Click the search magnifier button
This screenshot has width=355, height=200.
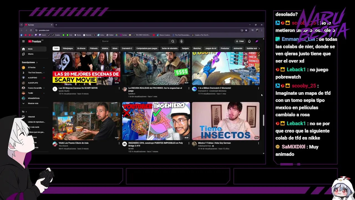173,41
